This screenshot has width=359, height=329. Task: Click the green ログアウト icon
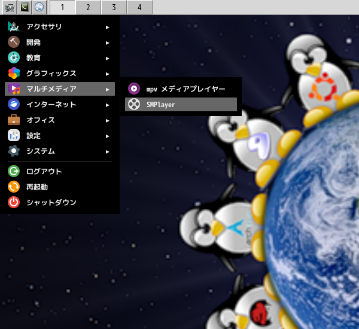(x=14, y=171)
